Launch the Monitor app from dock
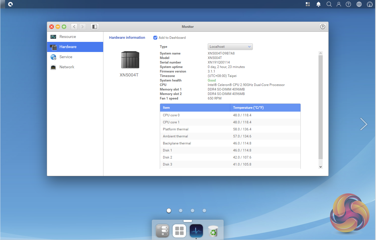Screen dimensions: 376x240 (x=196, y=231)
